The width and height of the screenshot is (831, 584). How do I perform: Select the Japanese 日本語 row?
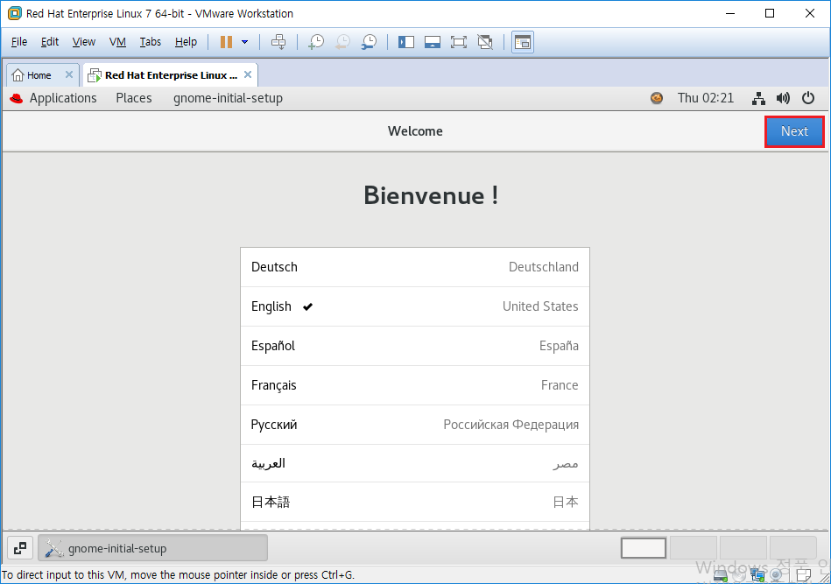click(415, 502)
